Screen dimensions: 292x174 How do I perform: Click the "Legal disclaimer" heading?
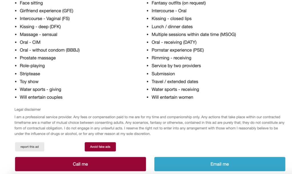(28, 110)
